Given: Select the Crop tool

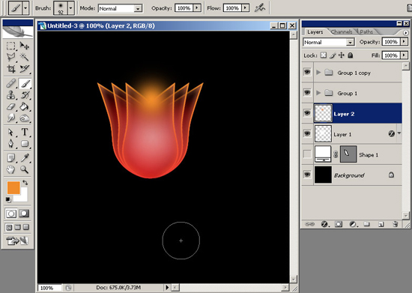Looking at the screenshot, I should click(10, 69).
